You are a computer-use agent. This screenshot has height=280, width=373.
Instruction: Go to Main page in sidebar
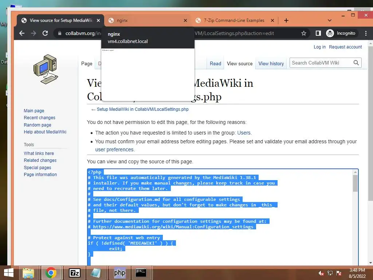coord(34,111)
